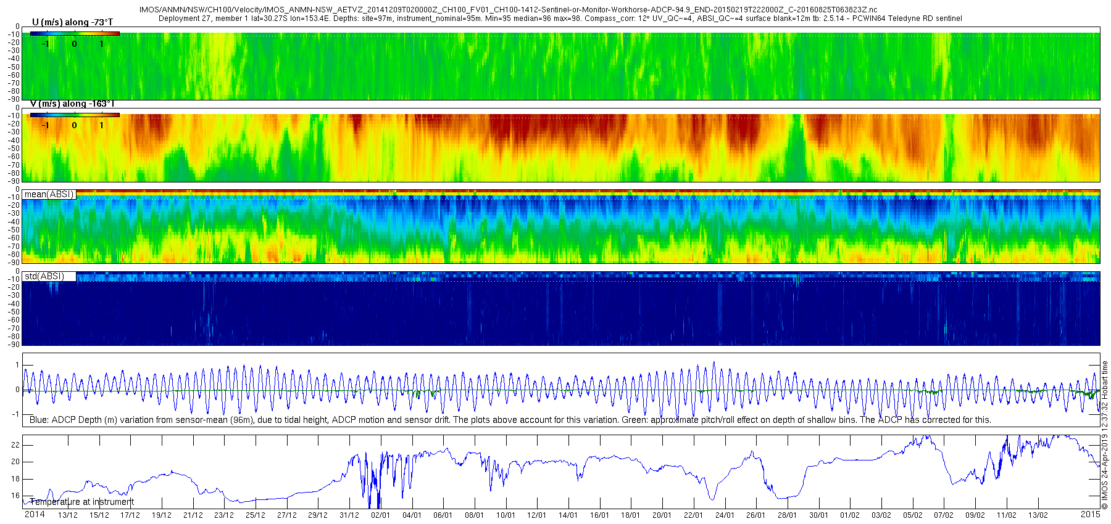
Task: Click the 'Temperature at instrument' label
Action: pyautogui.click(x=81, y=502)
